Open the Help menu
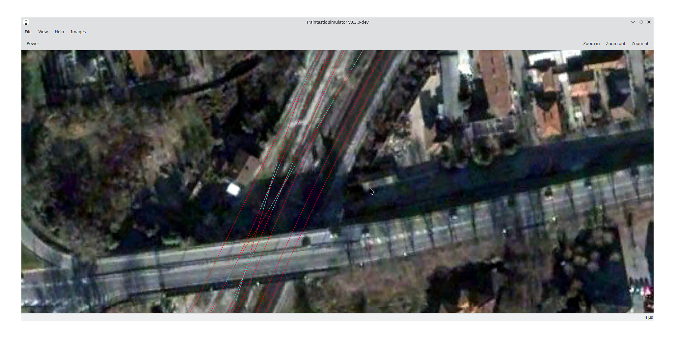Screen dimensions: 675x346 pos(59,32)
